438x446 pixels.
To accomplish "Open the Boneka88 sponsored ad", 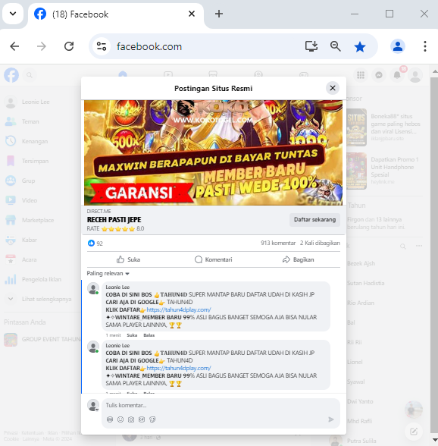I will [x=384, y=127].
